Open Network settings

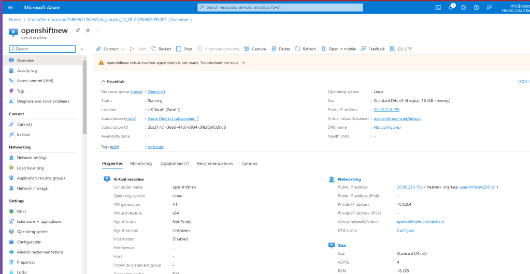point(32,158)
